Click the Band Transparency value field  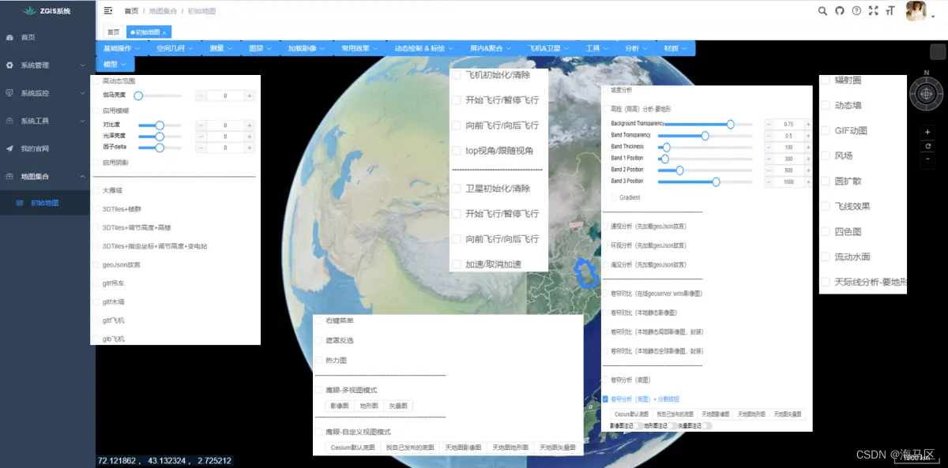(x=788, y=136)
